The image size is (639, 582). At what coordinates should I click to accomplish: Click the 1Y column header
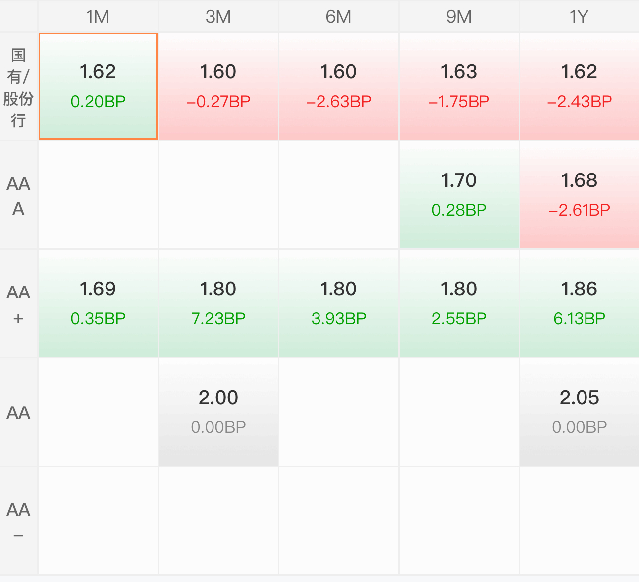[580, 16]
